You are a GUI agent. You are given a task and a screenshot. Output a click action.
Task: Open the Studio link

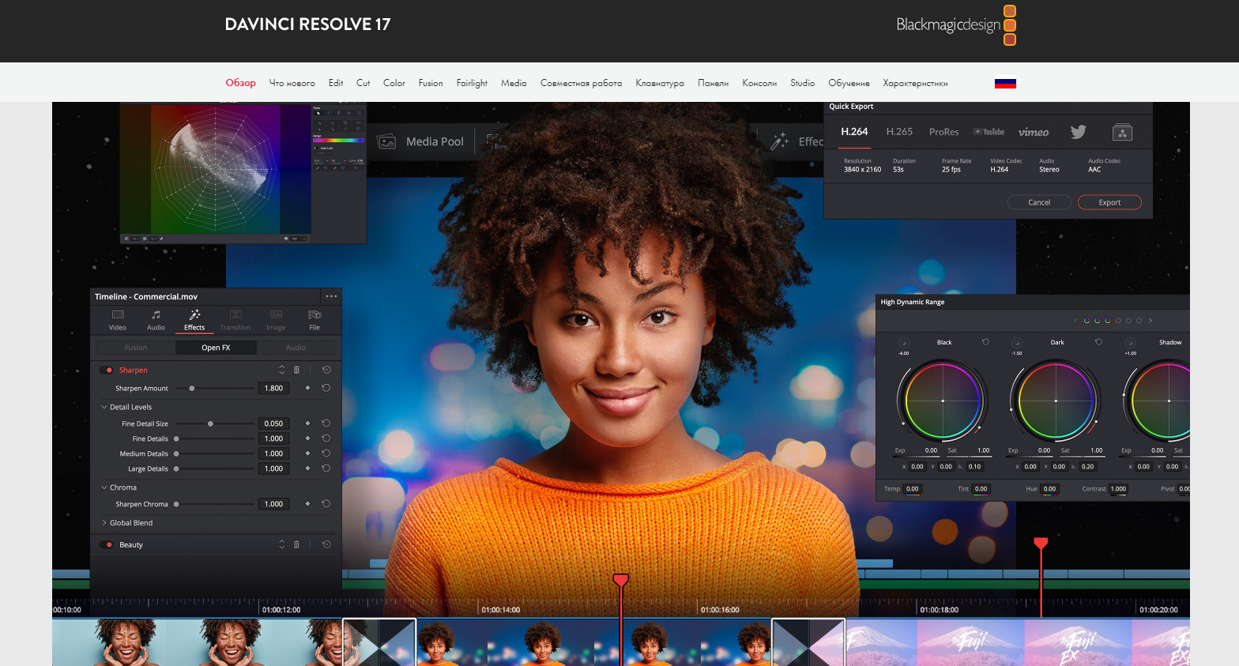[x=802, y=83]
